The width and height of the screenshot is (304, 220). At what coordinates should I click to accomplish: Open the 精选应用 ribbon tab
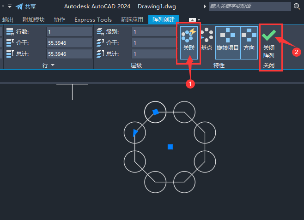(x=132, y=20)
